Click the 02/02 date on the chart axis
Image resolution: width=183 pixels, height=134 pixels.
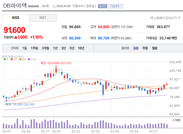[x=57, y=131]
